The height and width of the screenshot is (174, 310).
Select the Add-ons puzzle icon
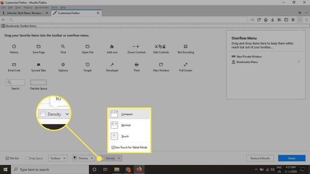[x=112, y=46]
